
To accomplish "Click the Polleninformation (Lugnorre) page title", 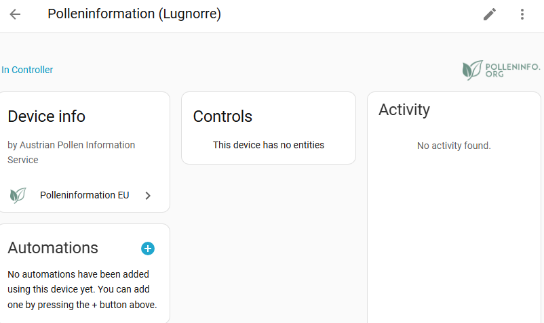I will [134, 14].
